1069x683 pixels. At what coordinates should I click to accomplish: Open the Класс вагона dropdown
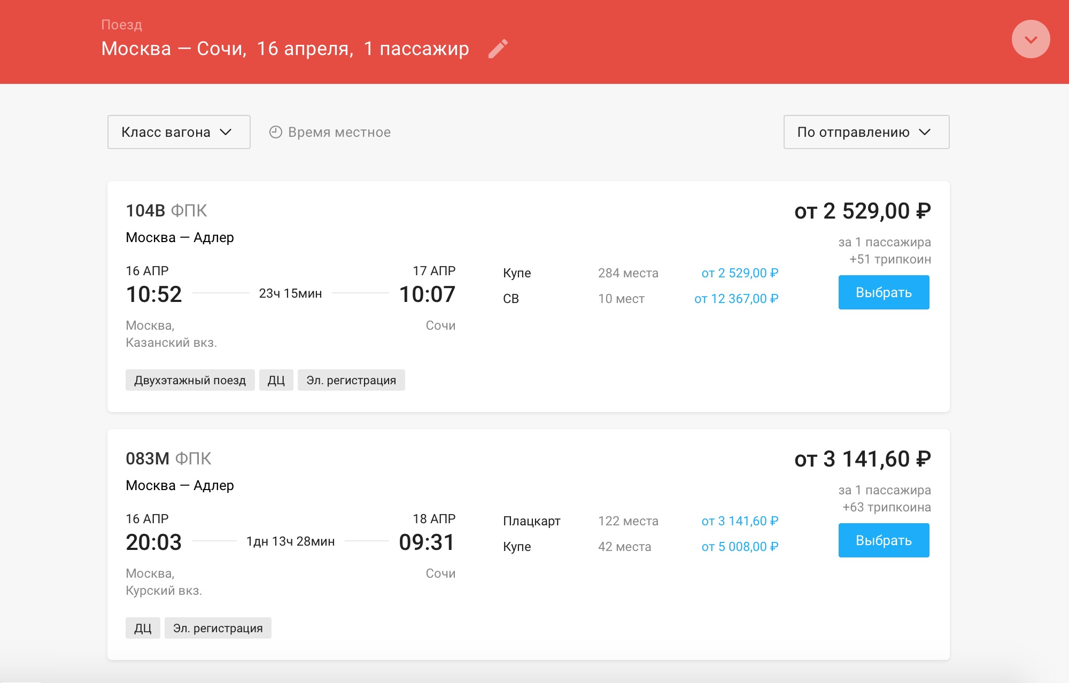coord(179,132)
